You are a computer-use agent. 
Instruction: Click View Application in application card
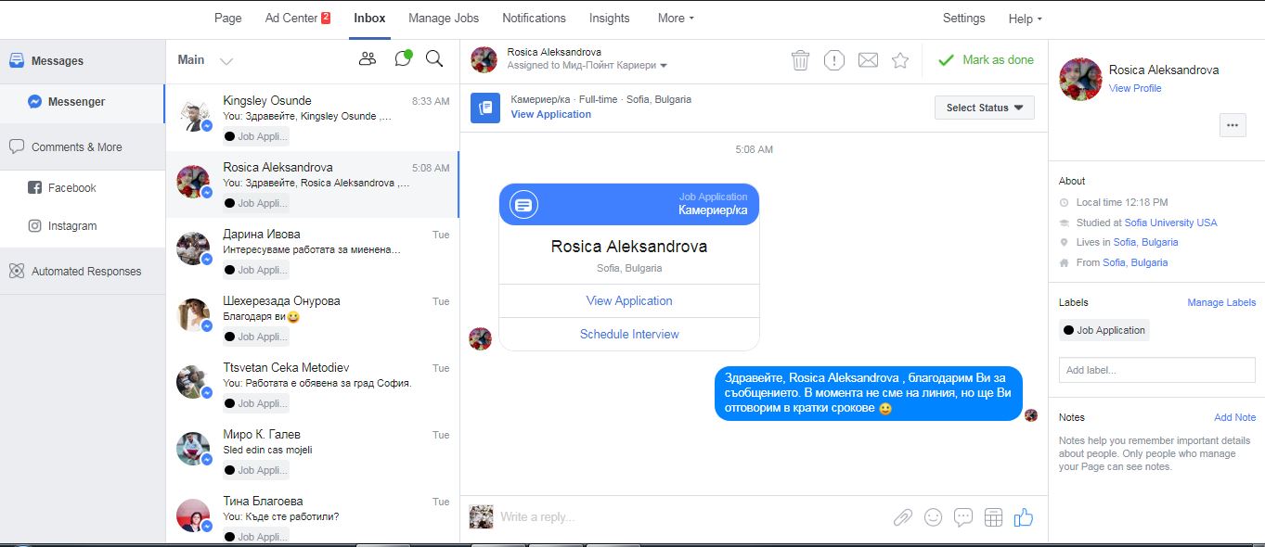[629, 300]
